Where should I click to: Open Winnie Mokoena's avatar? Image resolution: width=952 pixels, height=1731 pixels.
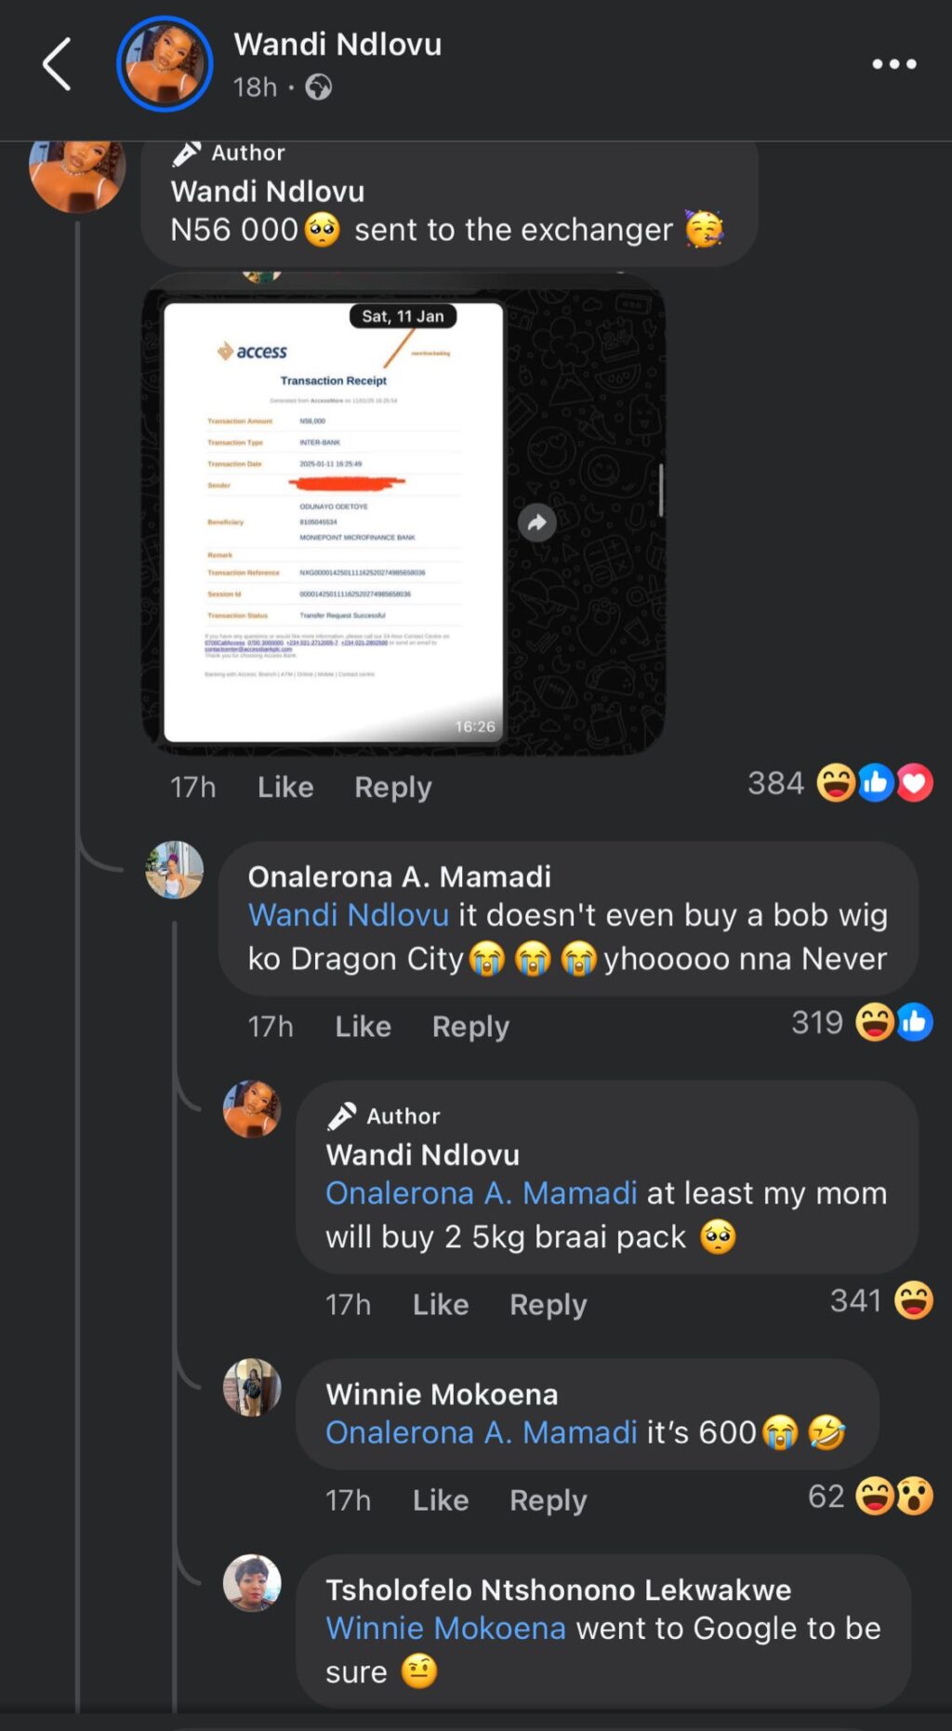pos(252,1387)
